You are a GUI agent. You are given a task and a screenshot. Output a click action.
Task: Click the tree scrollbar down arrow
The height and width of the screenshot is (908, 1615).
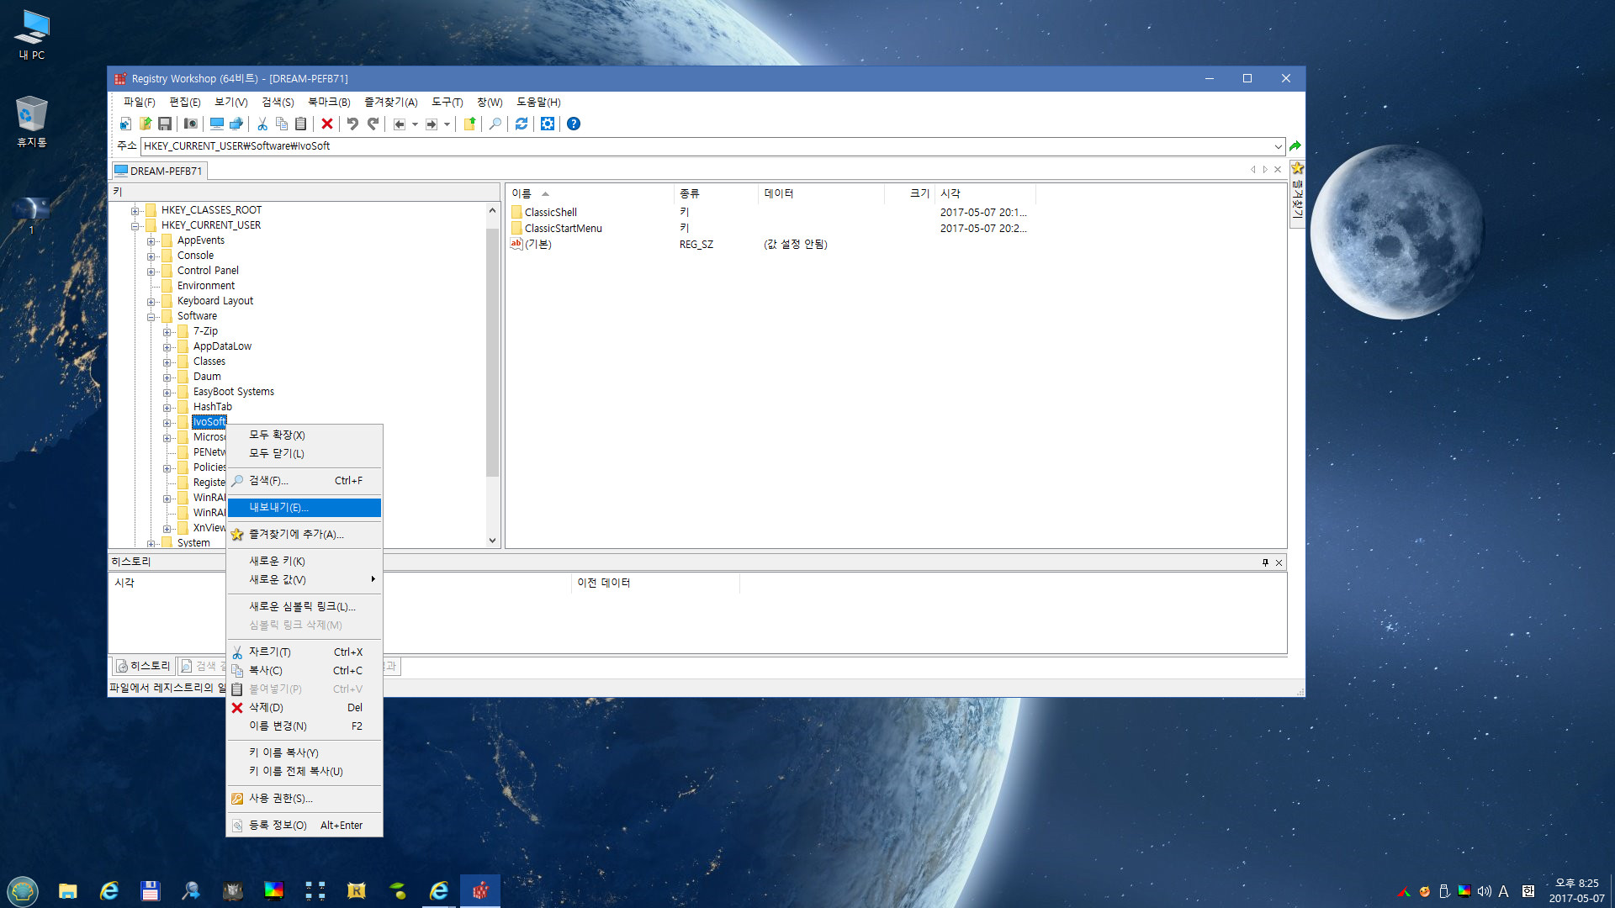(x=493, y=541)
